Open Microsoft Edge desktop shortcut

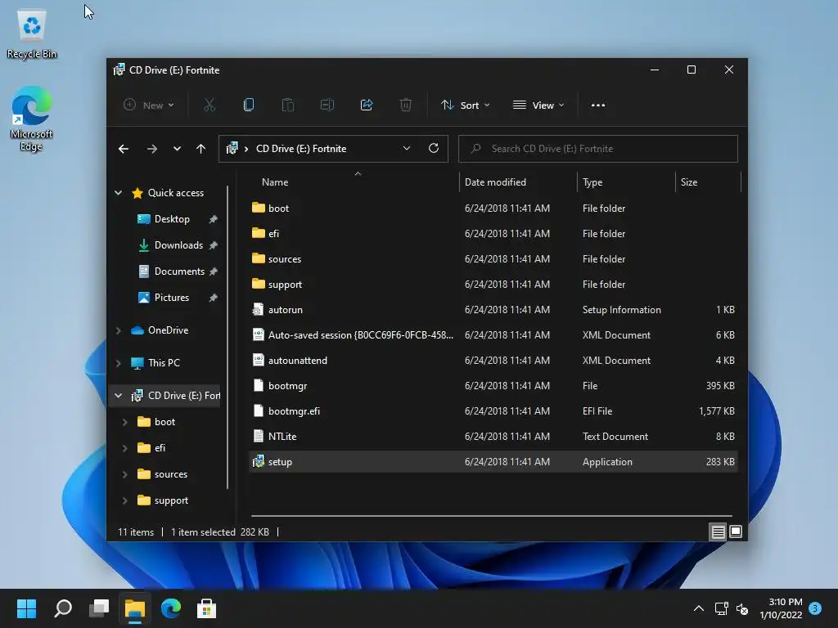pyautogui.click(x=31, y=119)
